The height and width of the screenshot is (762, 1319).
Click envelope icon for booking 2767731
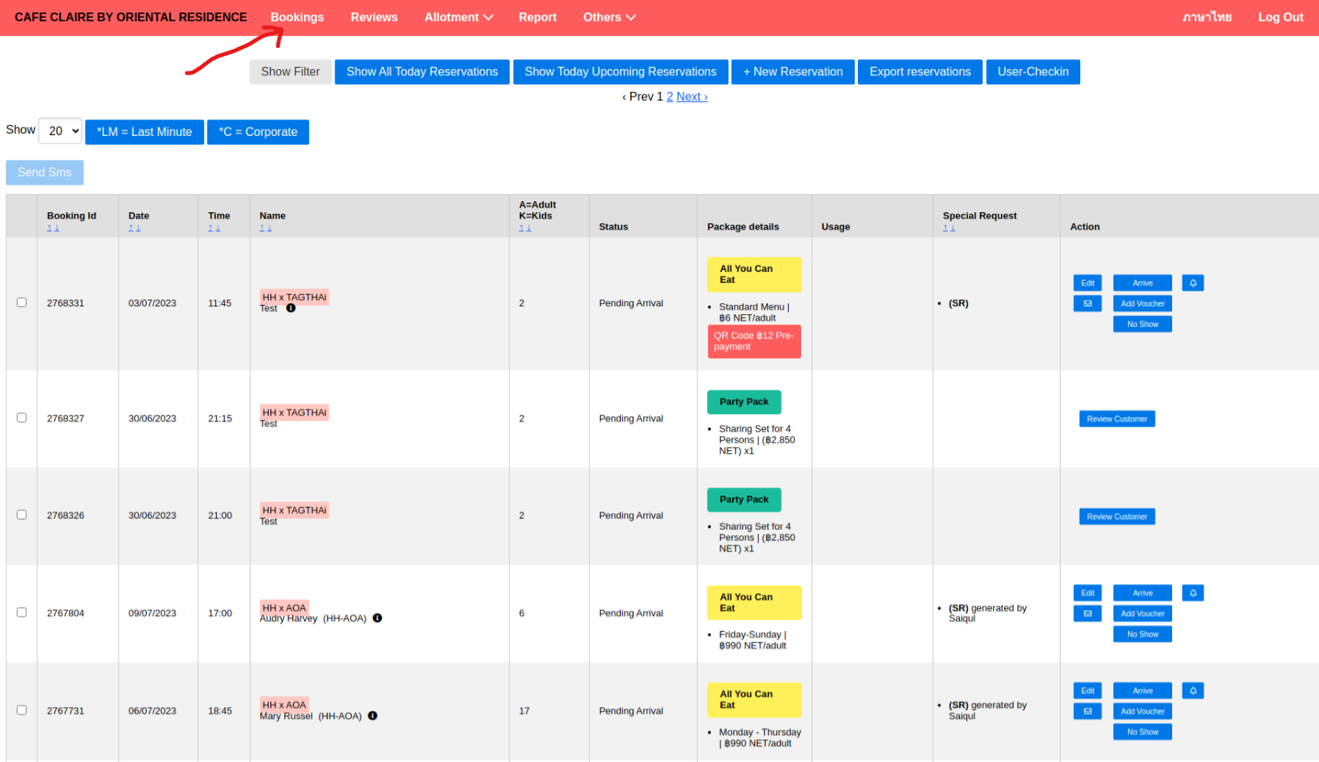(x=1087, y=711)
